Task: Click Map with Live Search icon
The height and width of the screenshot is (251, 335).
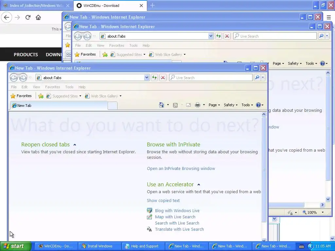Action: 150,217
